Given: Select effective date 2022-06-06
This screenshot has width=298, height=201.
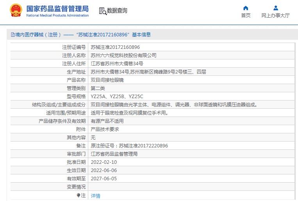Looking at the screenshot, I should point(104,170).
